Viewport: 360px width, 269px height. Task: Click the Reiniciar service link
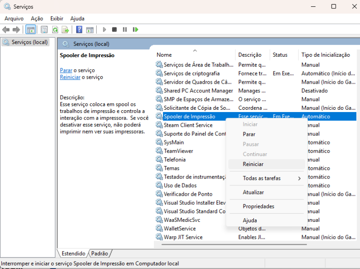[x=70, y=77]
